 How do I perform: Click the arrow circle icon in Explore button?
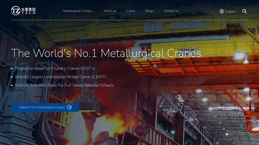tap(69, 107)
